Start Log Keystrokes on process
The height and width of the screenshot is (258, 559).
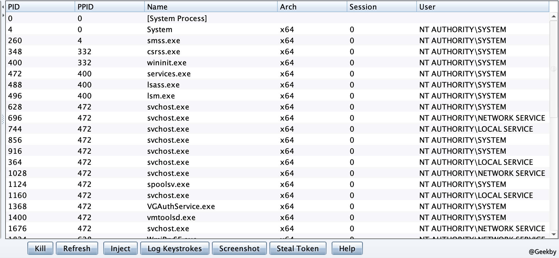(175, 249)
